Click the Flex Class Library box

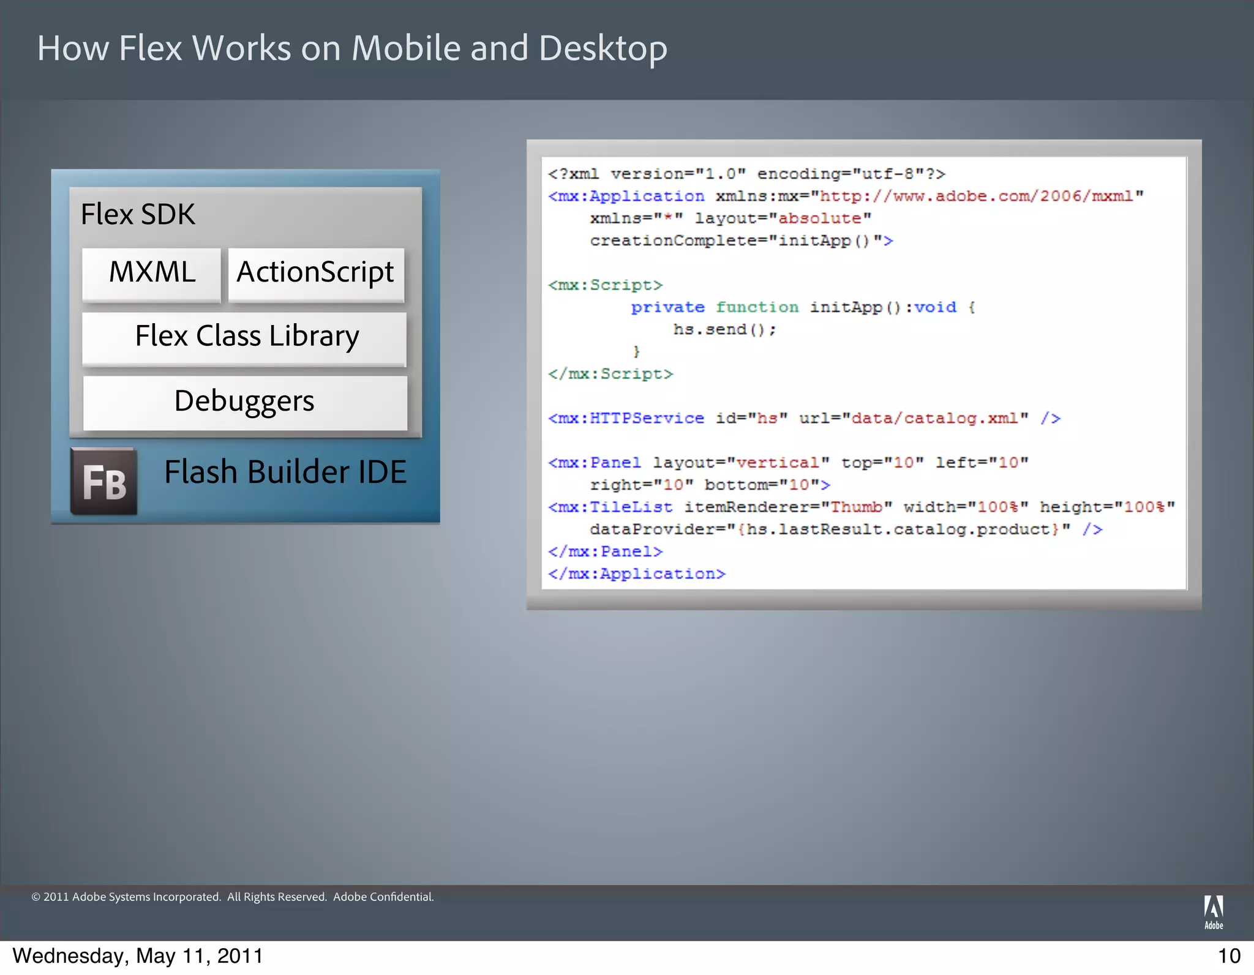point(244,339)
